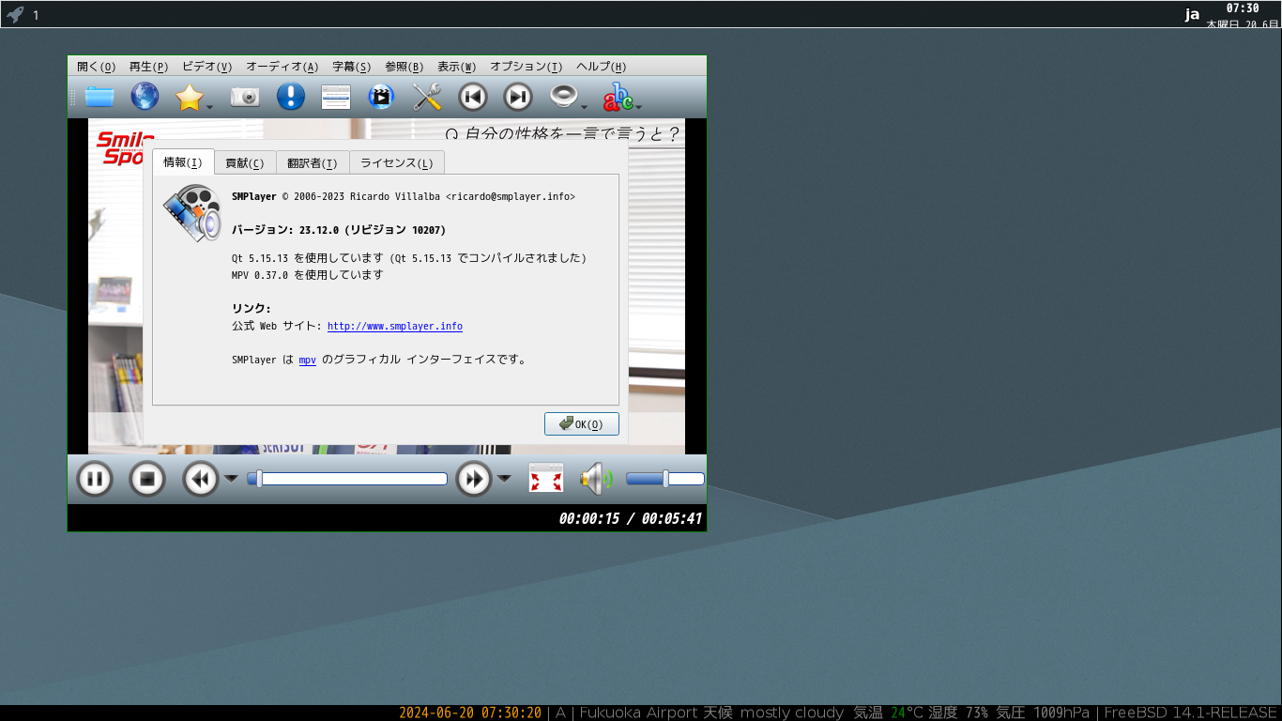
Task: Open preferences with the wrench icon
Action: (427, 97)
